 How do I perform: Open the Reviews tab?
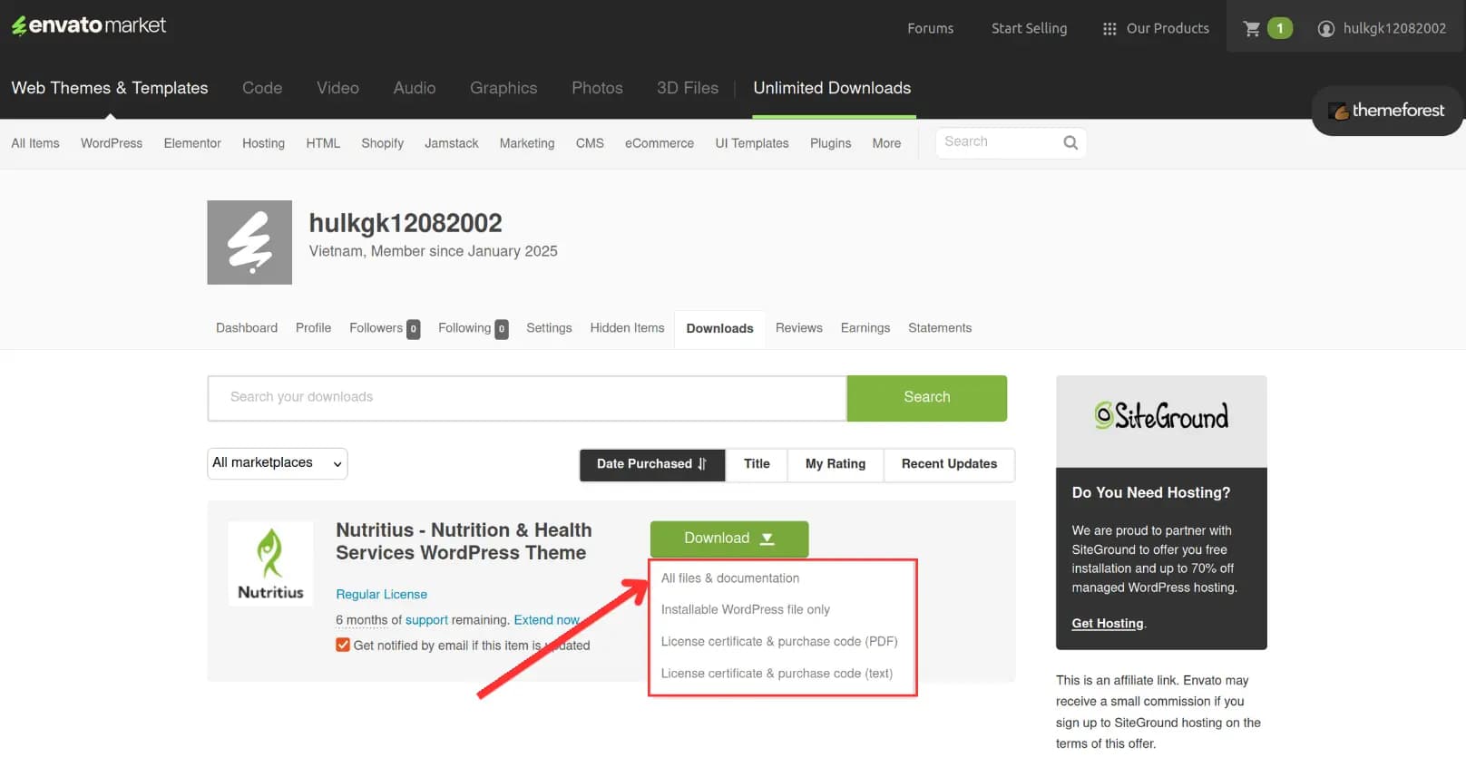[799, 328]
